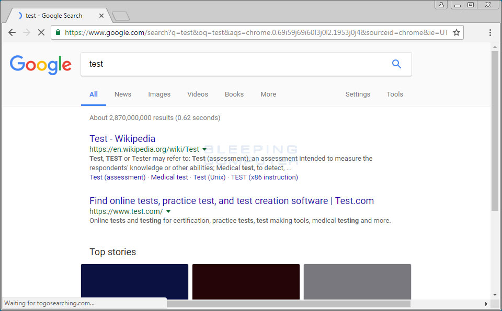Open the gray Top stories thumbnail
Image resolution: width=502 pixels, height=311 pixels.
357,282
